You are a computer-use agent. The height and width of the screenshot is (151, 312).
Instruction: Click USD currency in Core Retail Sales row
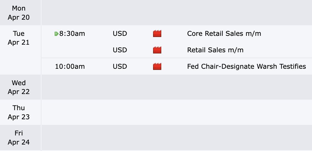[x=120, y=33]
